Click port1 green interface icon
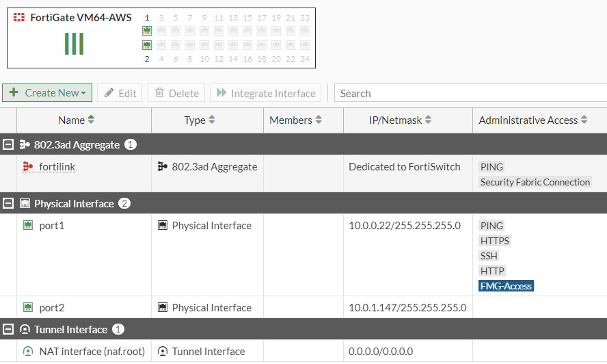 (x=28, y=225)
